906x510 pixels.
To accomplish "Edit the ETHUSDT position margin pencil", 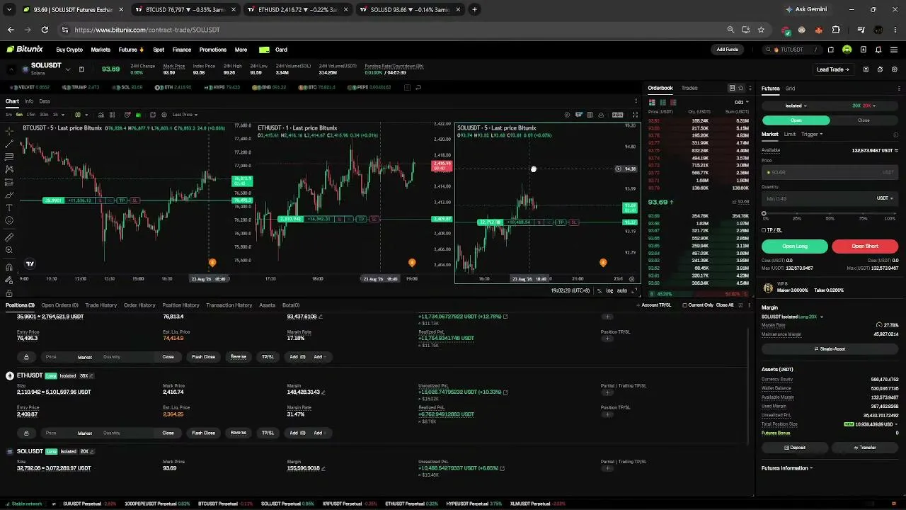I will [x=322, y=392].
